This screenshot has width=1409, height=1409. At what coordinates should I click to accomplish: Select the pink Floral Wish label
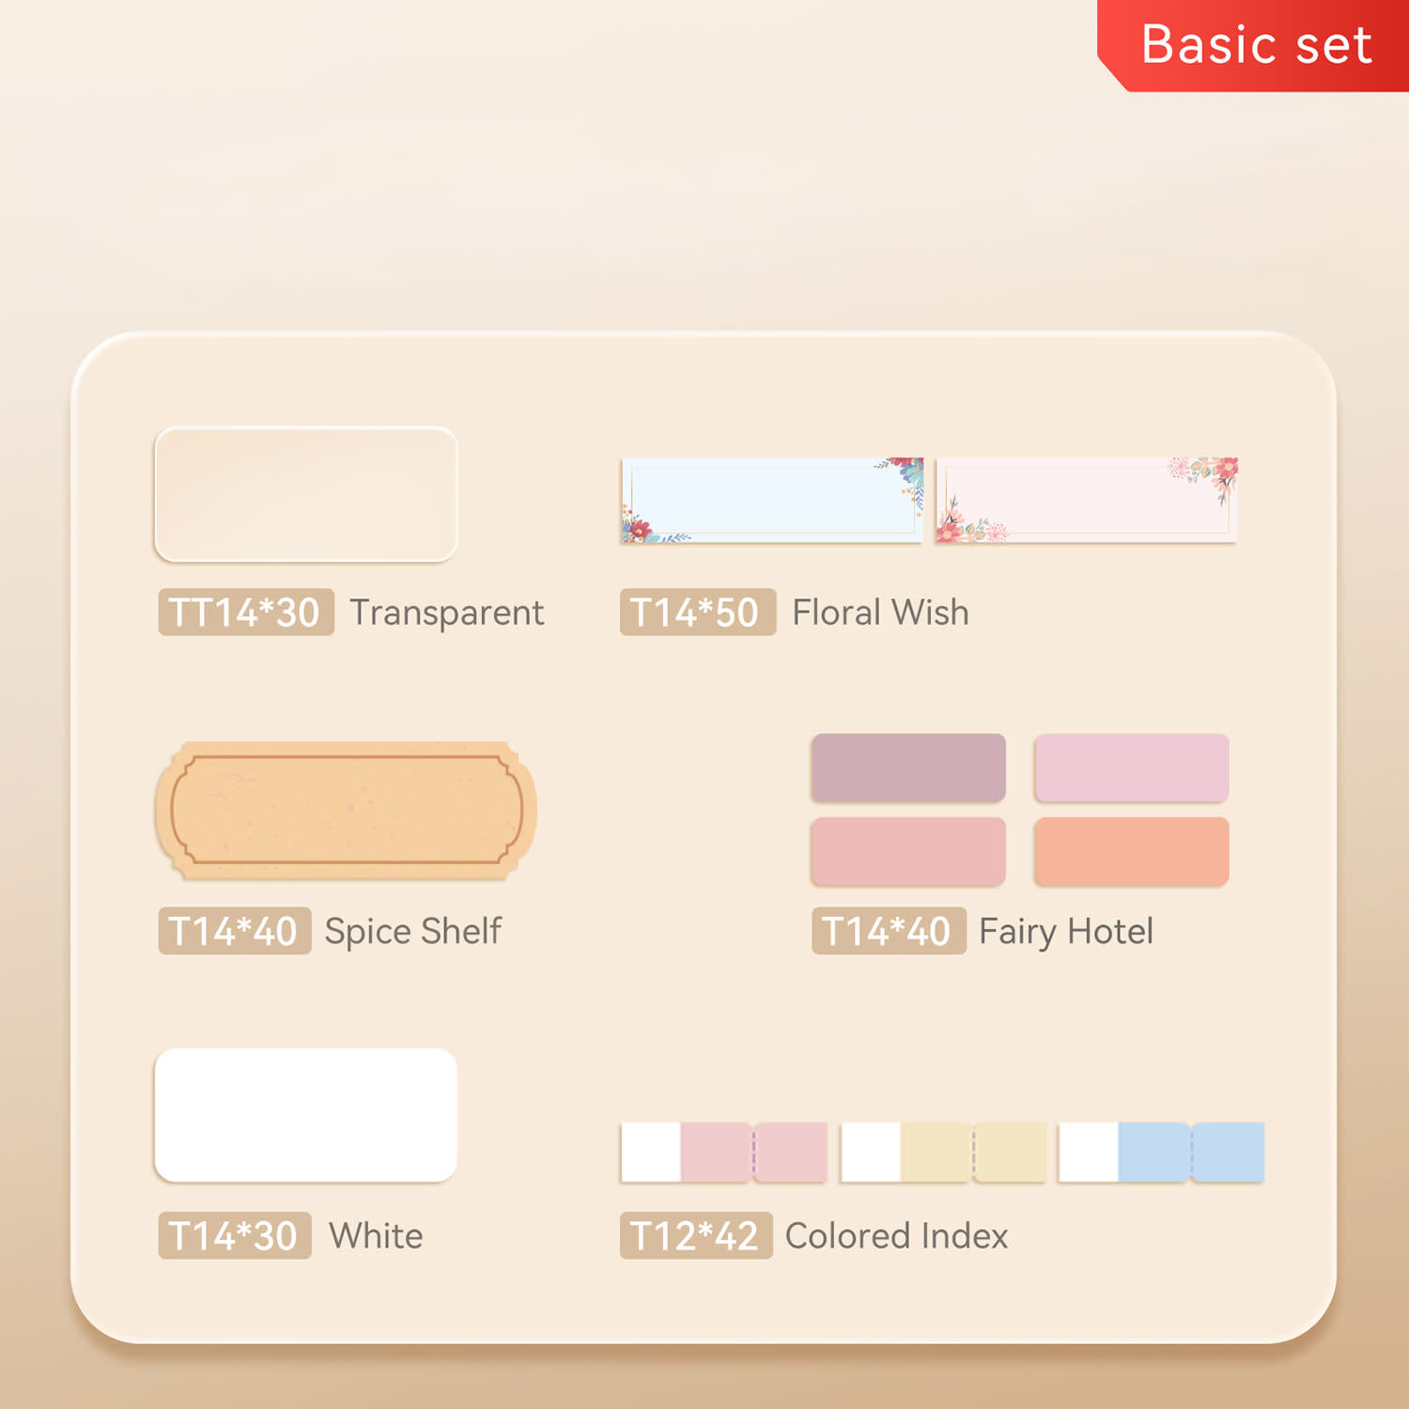tap(1086, 500)
